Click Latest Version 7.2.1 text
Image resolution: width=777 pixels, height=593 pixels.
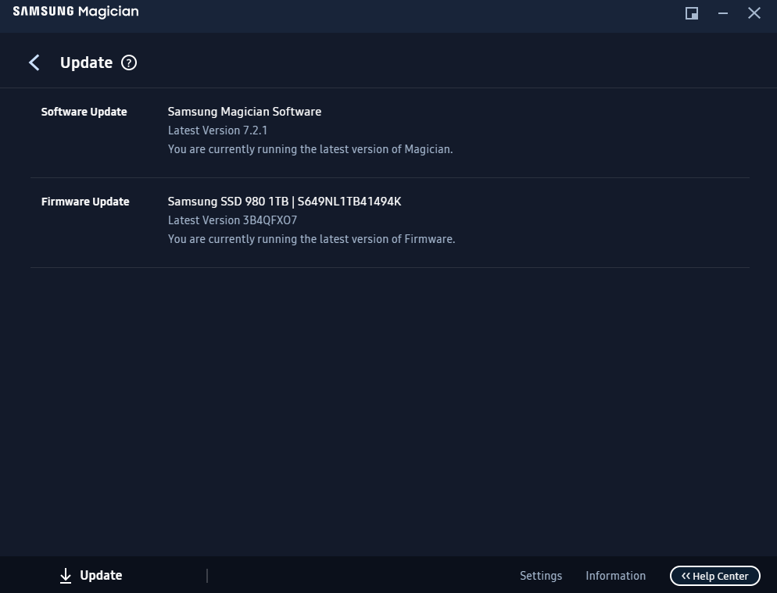[x=217, y=130]
